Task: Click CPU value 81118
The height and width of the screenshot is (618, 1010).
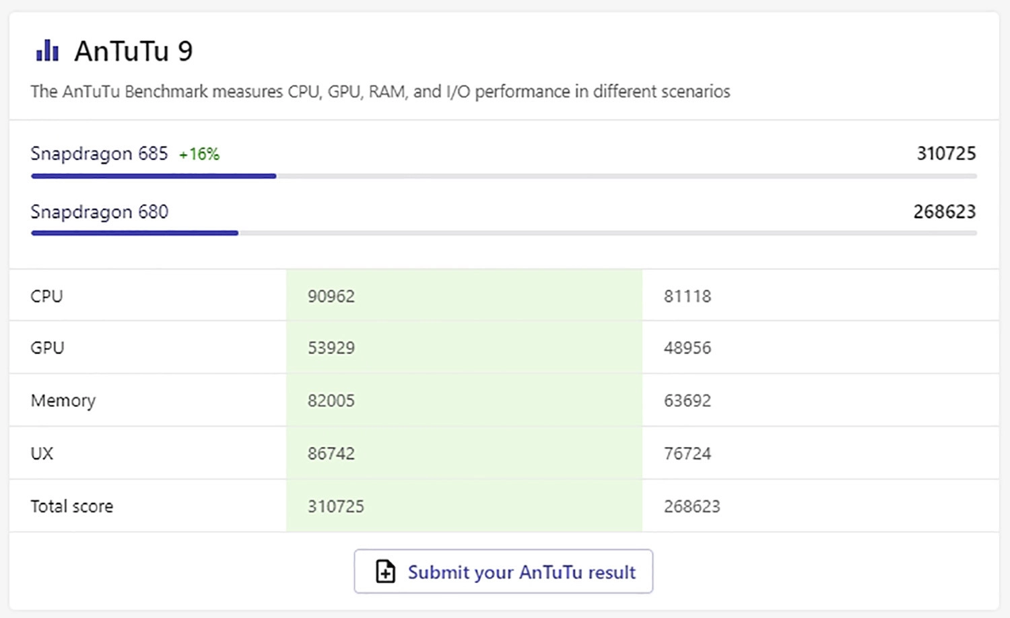Action: click(687, 296)
